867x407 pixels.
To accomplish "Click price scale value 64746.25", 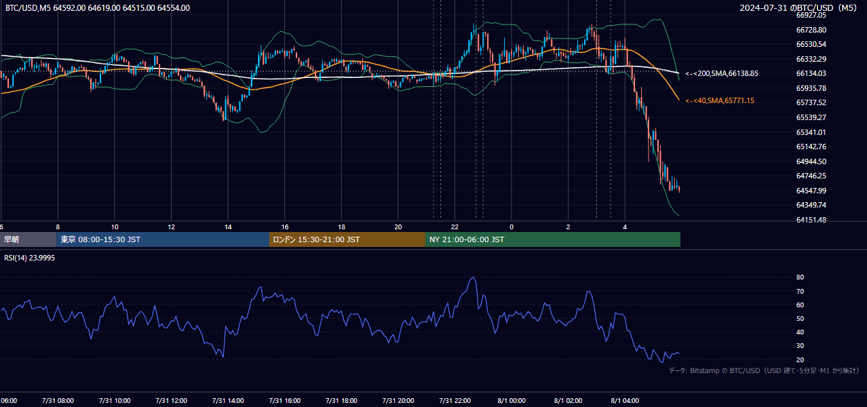I will (811, 176).
